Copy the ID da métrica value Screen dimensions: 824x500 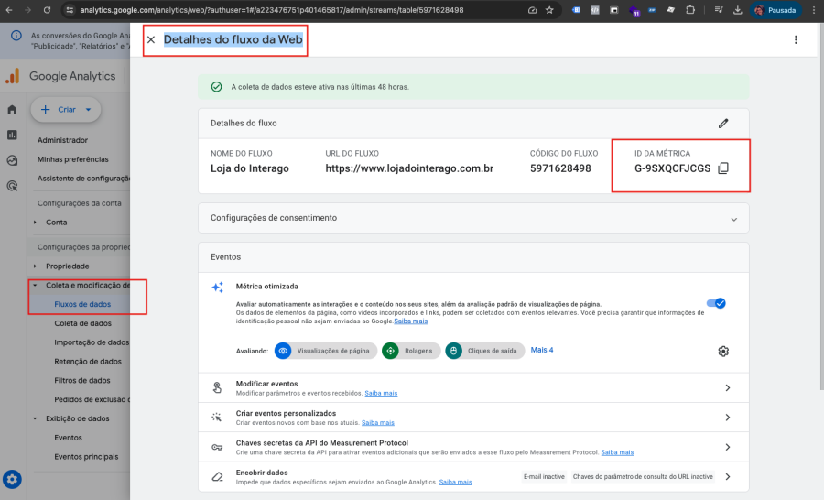coord(723,168)
